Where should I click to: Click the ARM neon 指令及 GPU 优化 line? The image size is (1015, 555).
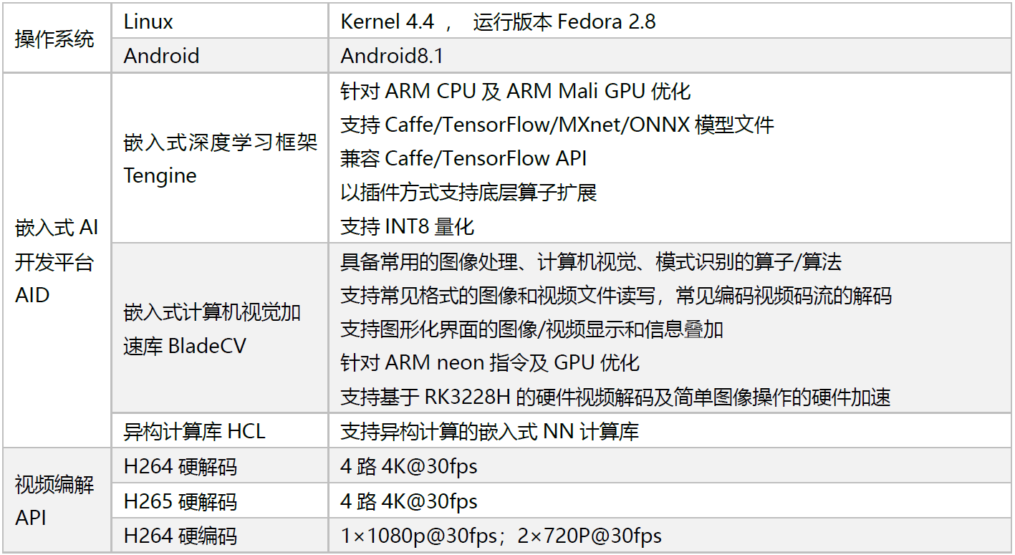tap(490, 362)
